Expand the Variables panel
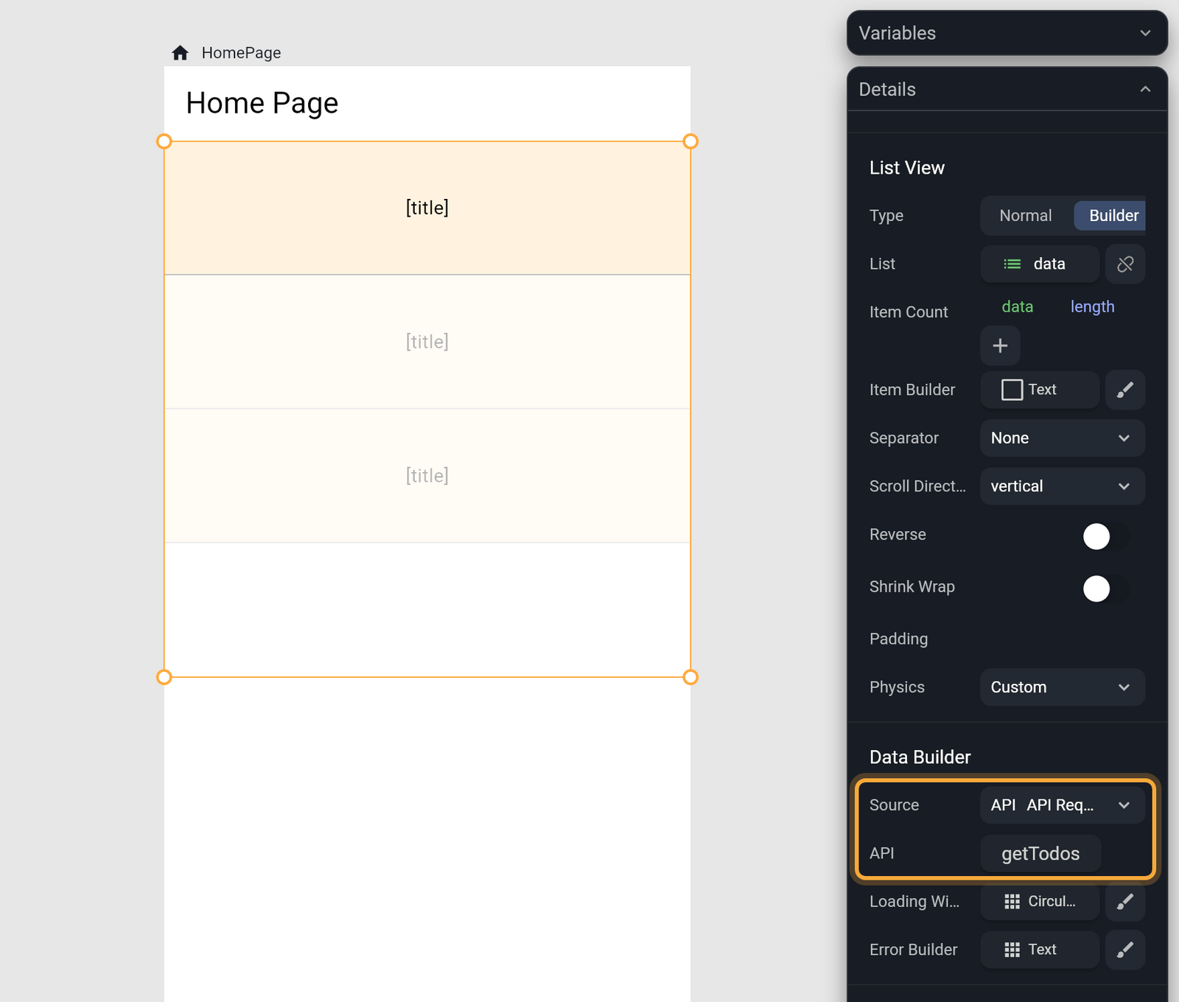This screenshot has width=1179, height=1002. [1007, 33]
